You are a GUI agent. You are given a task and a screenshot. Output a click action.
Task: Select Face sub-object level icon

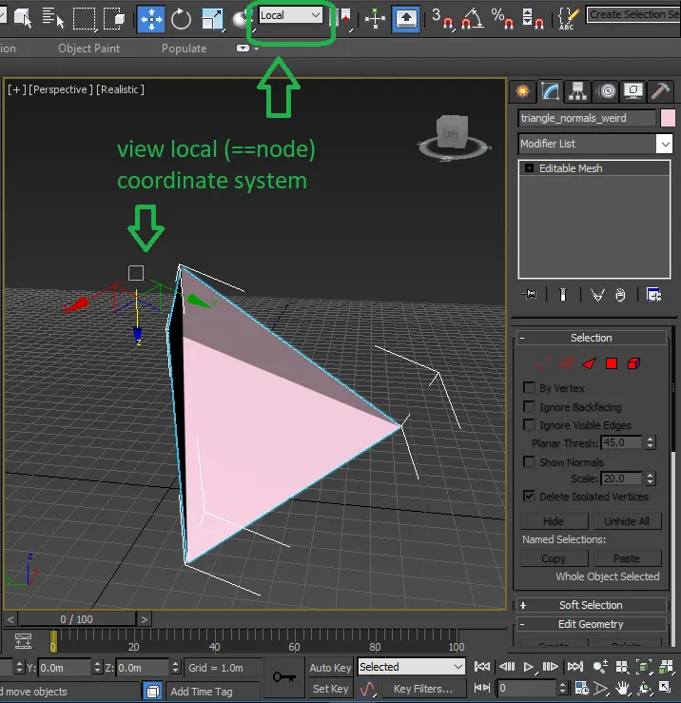click(x=589, y=363)
